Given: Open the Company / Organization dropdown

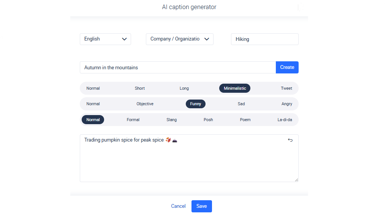Looking at the screenshot, I should coord(179,39).
